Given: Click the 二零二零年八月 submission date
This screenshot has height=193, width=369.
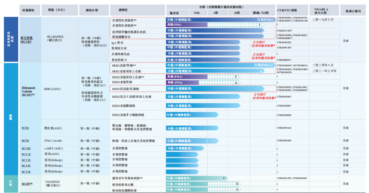Looking at the screenshot, I should [x=323, y=65].
